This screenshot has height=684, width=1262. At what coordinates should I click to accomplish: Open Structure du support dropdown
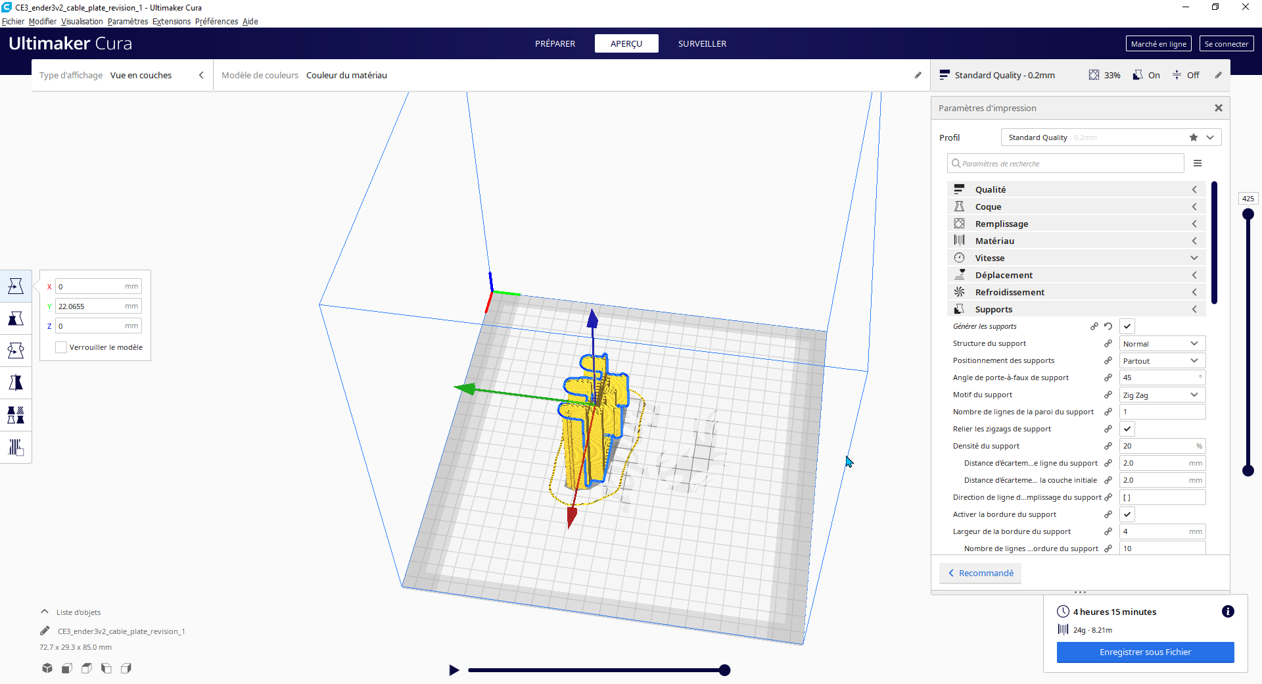pos(1163,343)
